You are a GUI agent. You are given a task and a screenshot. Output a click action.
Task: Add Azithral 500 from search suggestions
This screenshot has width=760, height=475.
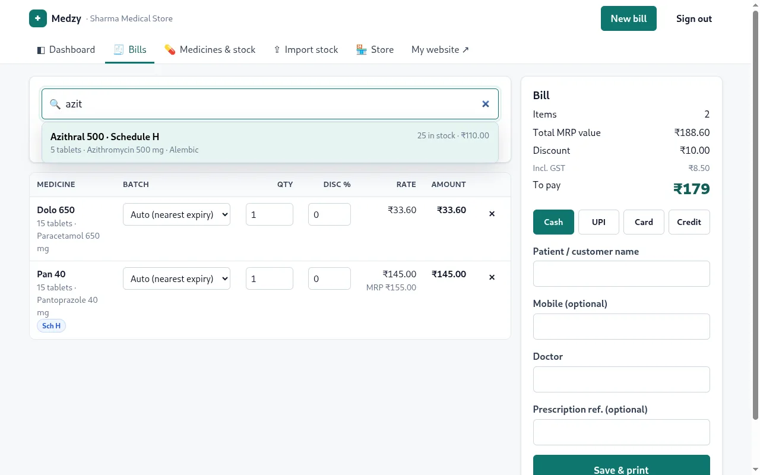click(270, 142)
